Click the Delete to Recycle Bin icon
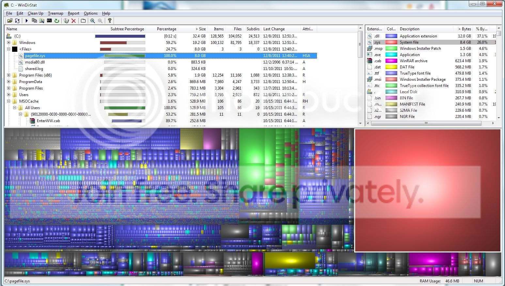Image resolution: width=505 pixels, height=286 pixels. [x=66, y=21]
